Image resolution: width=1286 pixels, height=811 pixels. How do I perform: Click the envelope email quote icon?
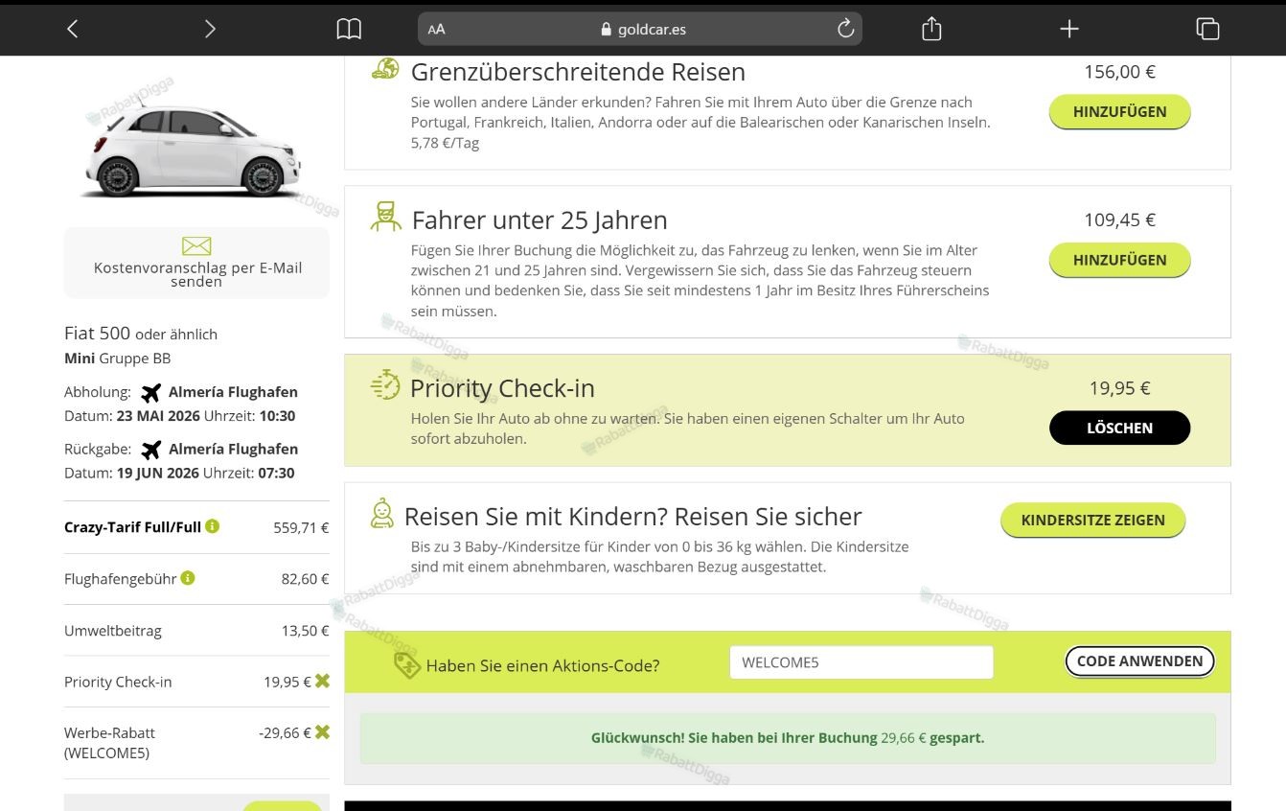(196, 246)
